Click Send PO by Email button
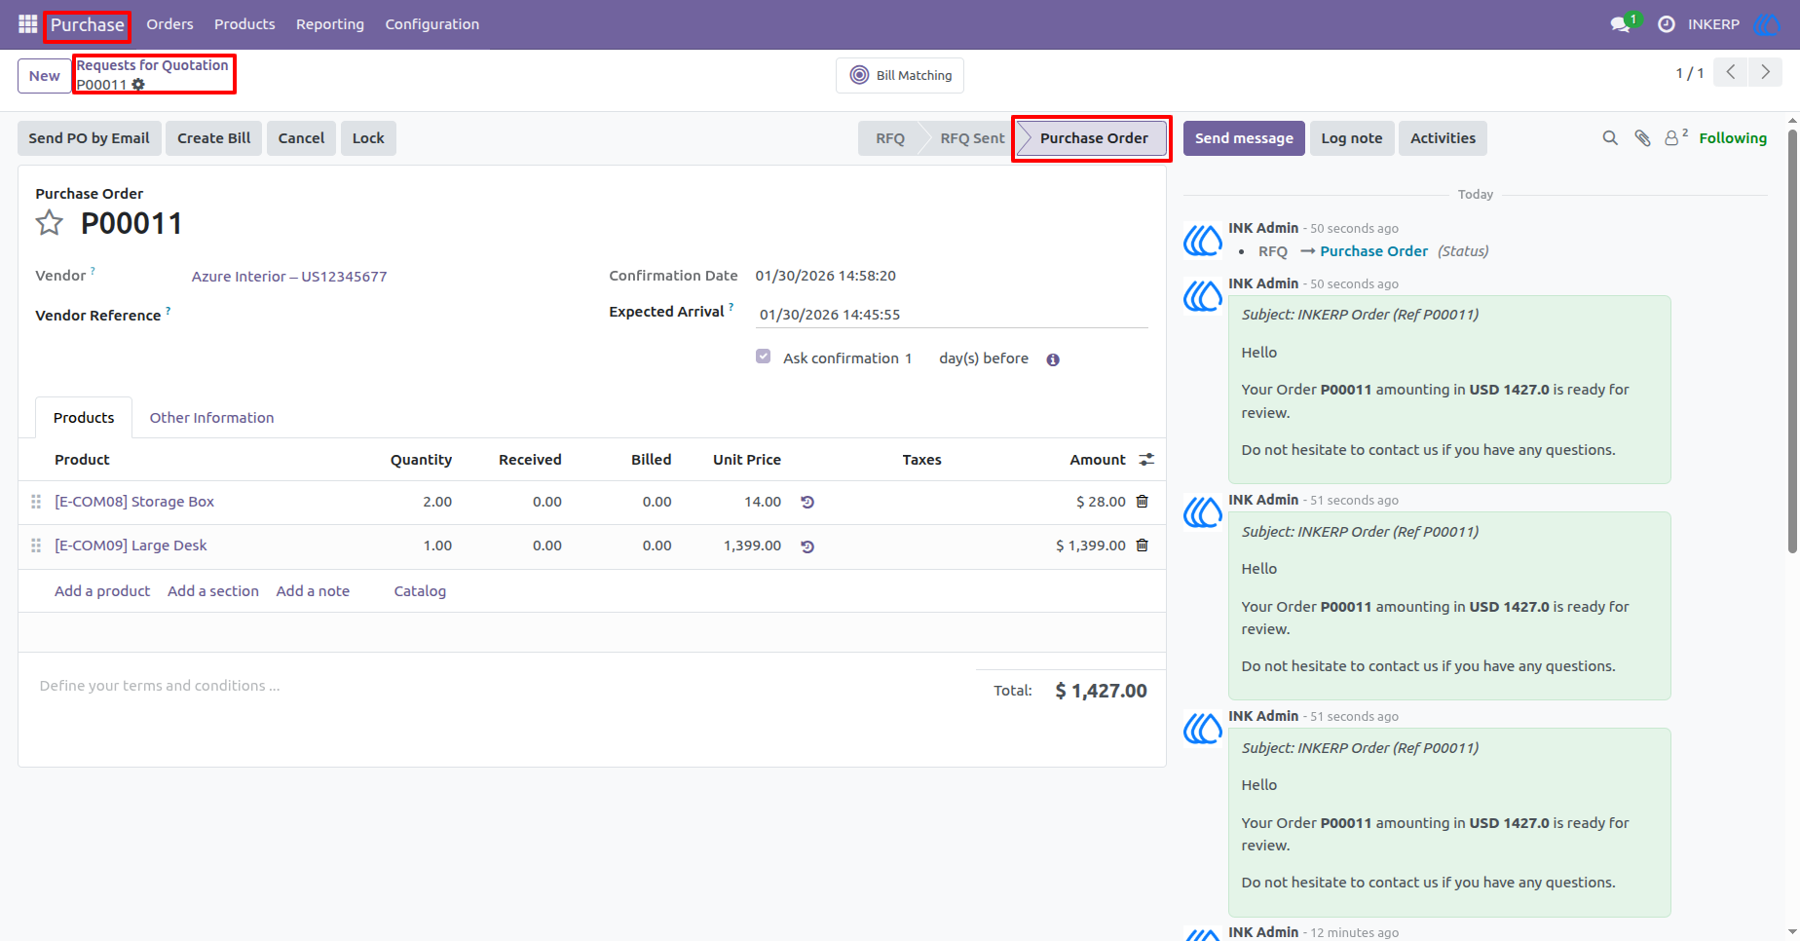The height and width of the screenshot is (941, 1800). click(89, 138)
